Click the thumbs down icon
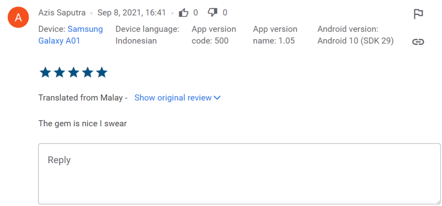 tap(212, 13)
